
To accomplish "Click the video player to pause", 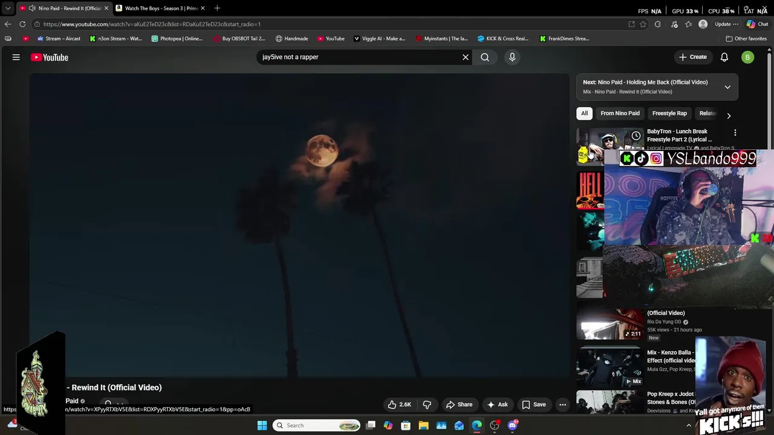I will [300, 225].
